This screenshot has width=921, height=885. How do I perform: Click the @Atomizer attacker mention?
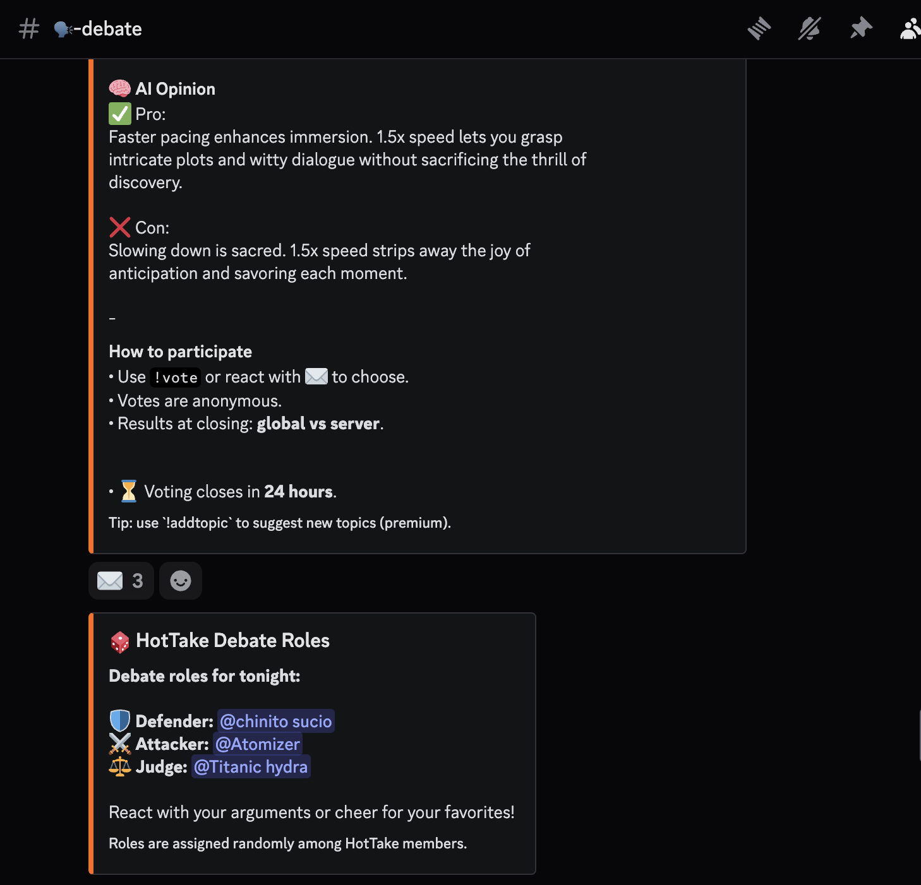click(x=257, y=744)
